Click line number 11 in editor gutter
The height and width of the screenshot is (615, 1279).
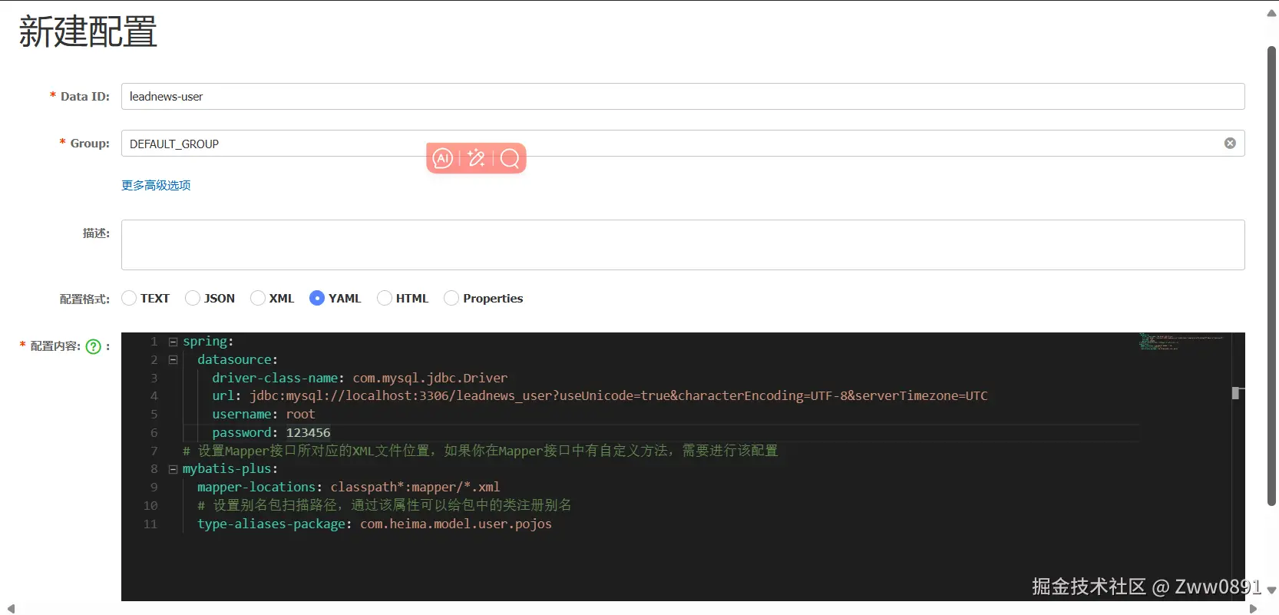coord(150,524)
